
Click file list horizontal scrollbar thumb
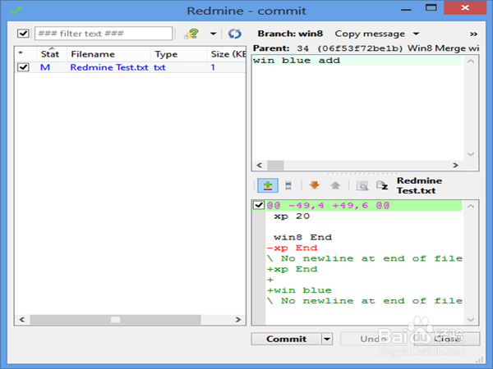tap(115, 320)
